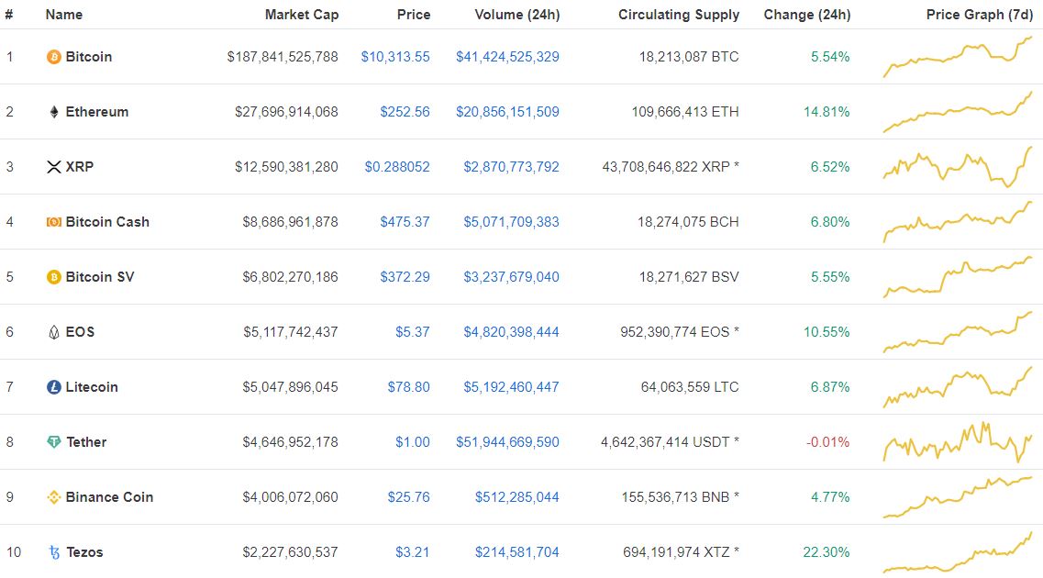Select Bitcoin market cap $187,841,525,788
The width and height of the screenshot is (1043, 578).
pyautogui.click(x=283, y=57)
